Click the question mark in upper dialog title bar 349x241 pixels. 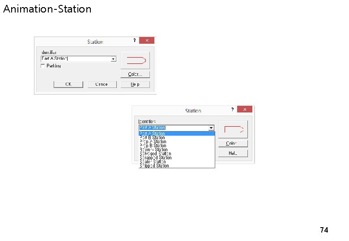click(x=134, y=40)
